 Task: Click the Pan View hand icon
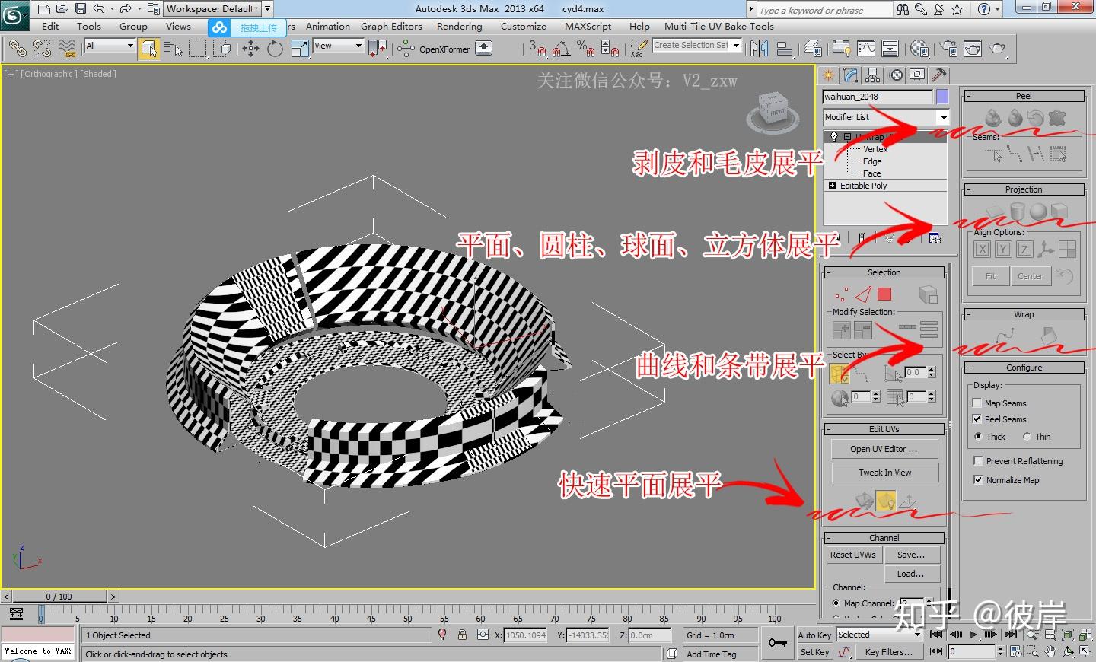point(1050,651)
